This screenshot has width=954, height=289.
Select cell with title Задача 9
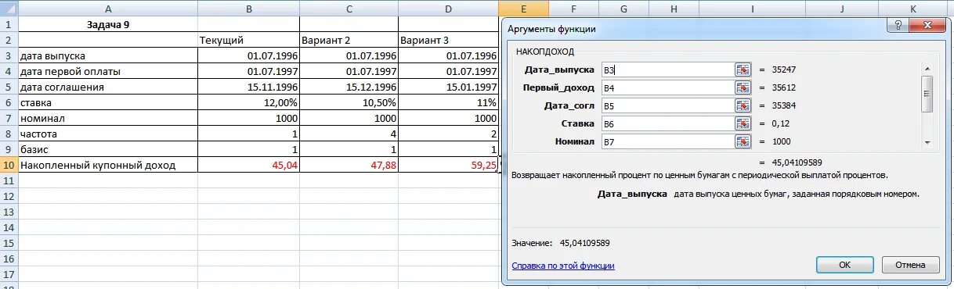[x=107, y=24]
